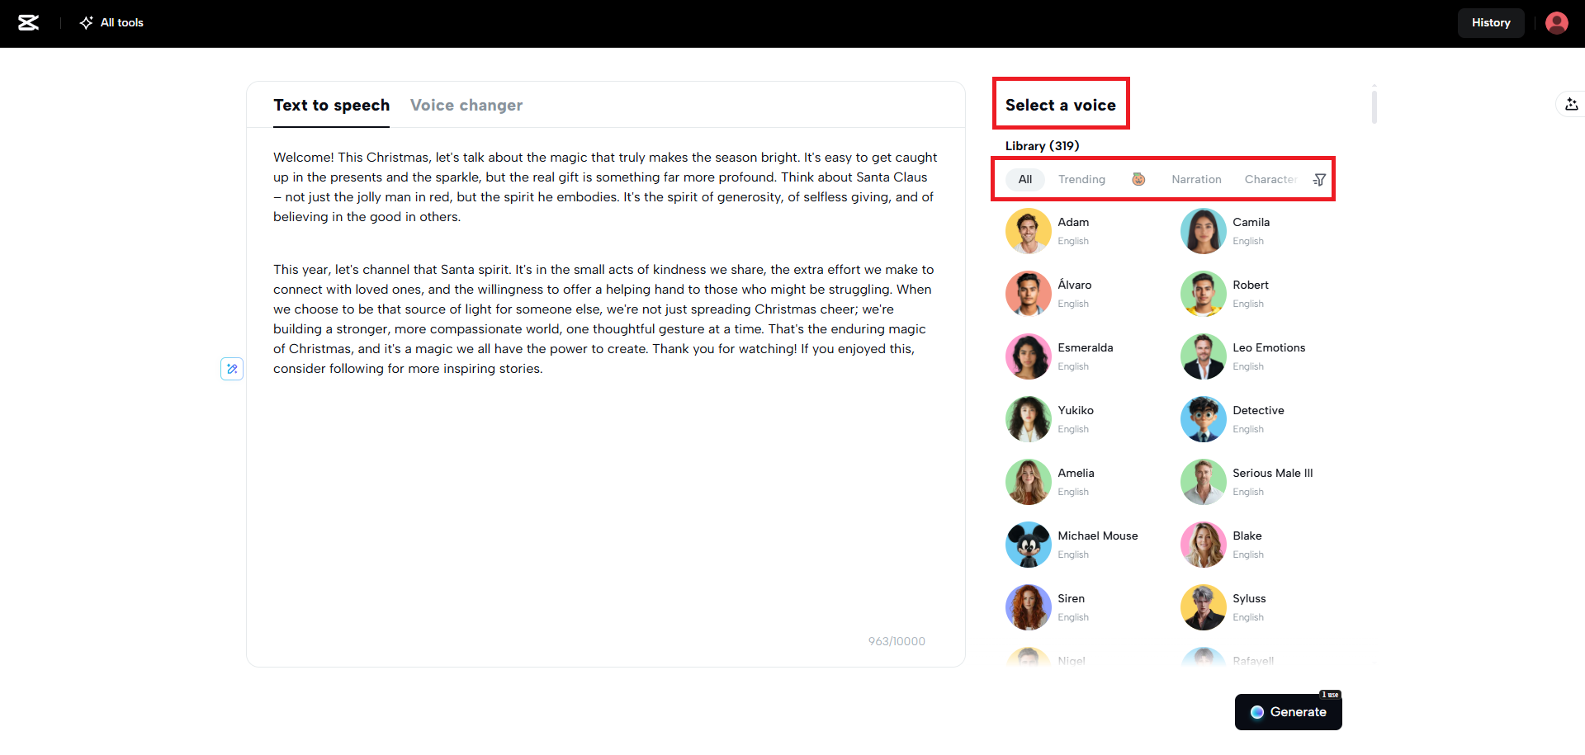1585x755 pixels.
Task: Click the Generate button's blue orb icon
Action: coord(1256,711)
